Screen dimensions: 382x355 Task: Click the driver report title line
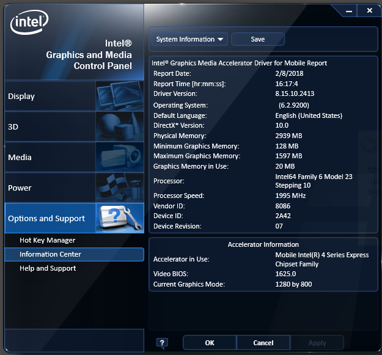tap(239, 64)
